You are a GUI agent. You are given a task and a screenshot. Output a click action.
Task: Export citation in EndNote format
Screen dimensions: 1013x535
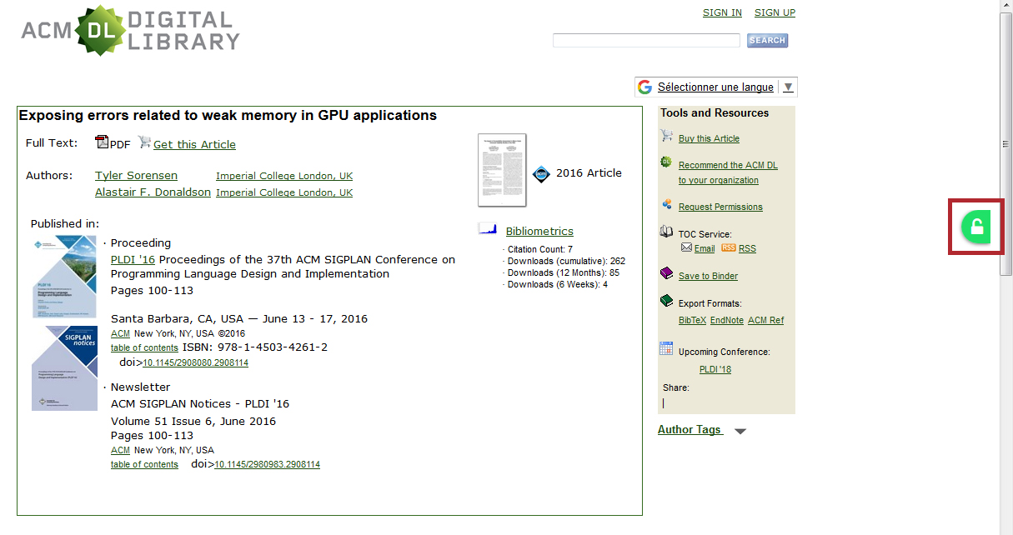point(727,320)
